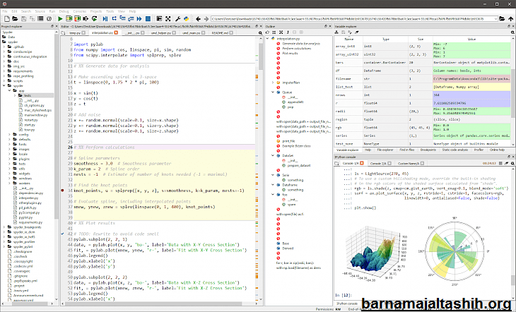Viewport: 516px width, 312px height.
Task: Click eraser icon in Variable explorer
Action: click(356, 32)
